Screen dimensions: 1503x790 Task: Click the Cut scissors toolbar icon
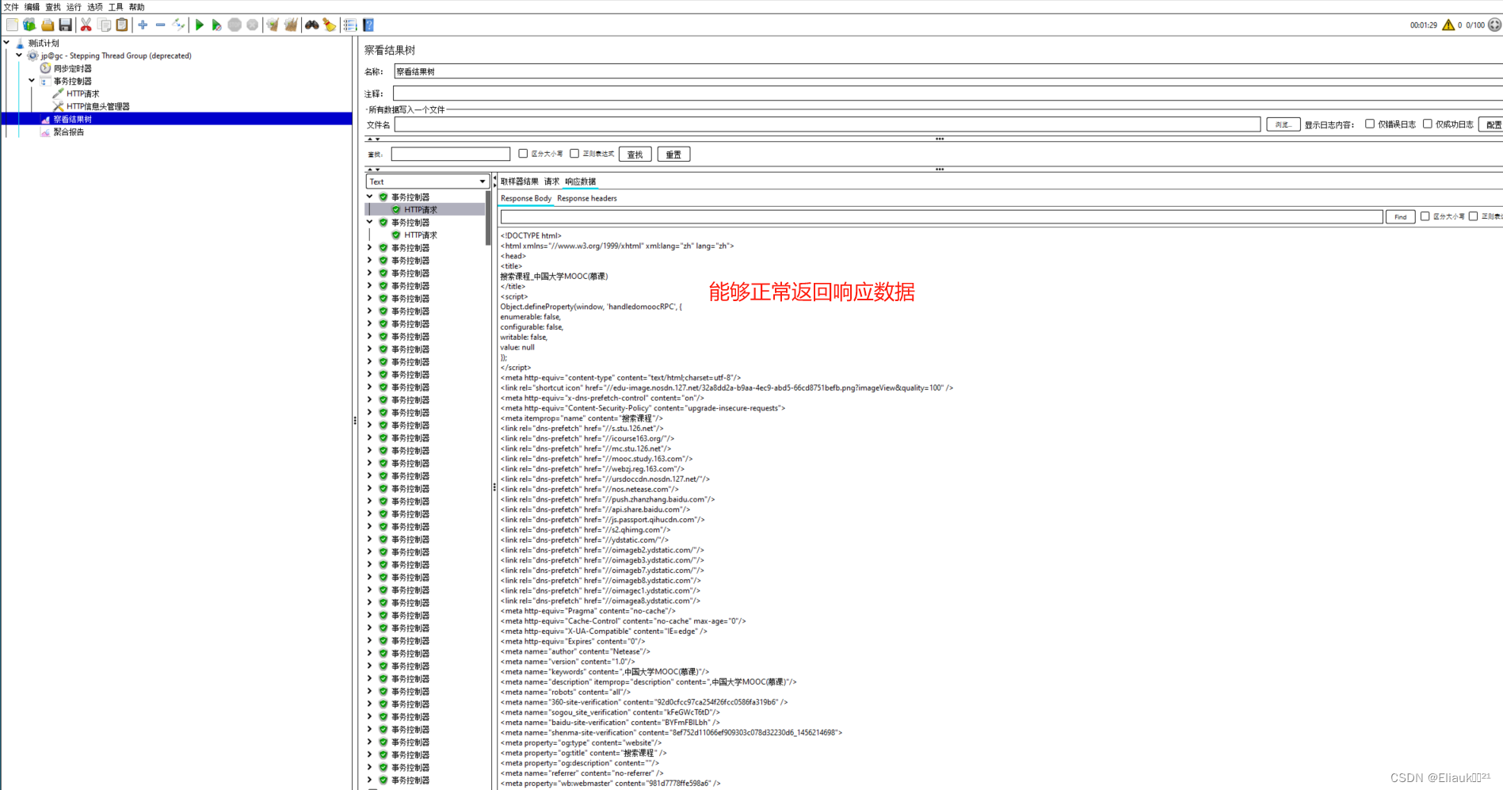click(86, 25)
